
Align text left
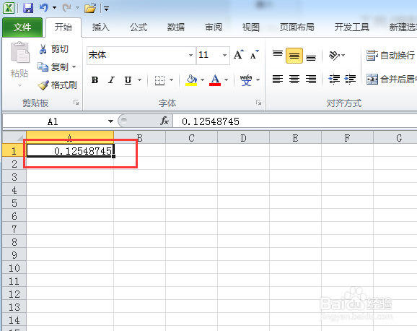point(278,79)
